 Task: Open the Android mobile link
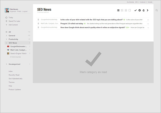143,2
